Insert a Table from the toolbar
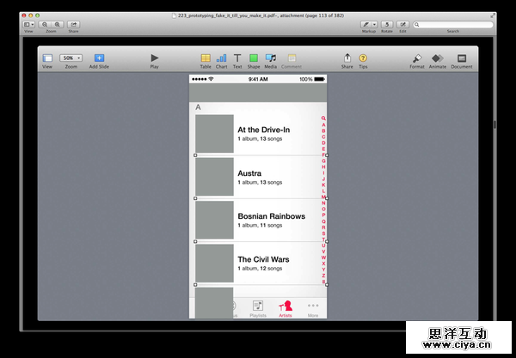 tap(206, 58)
